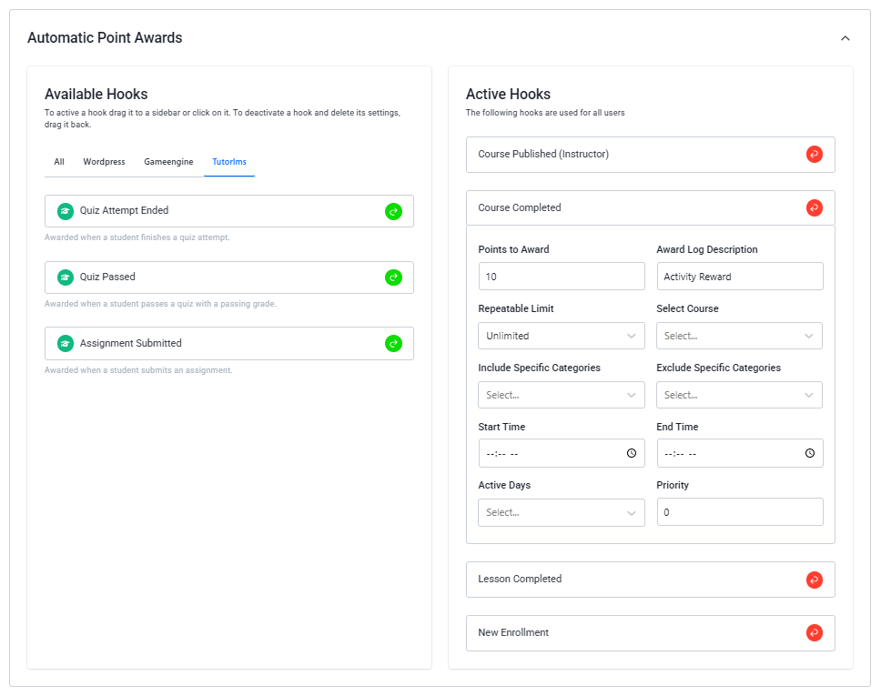
Task: Open End Time clock picker icon
Action: click(810, 453)
